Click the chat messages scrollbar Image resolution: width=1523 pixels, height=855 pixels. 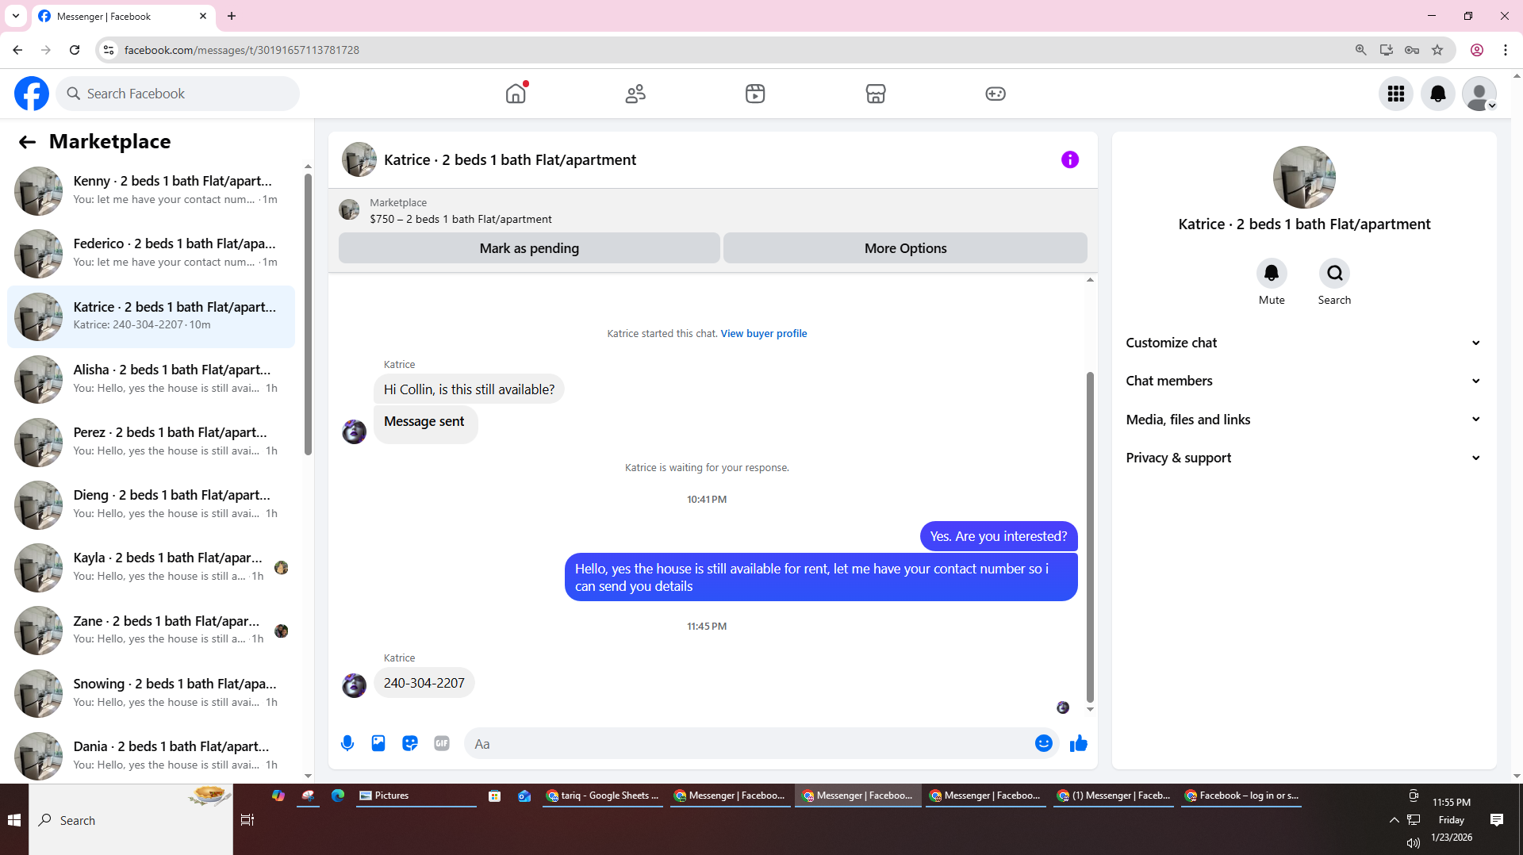click(x=1090, y=537)
